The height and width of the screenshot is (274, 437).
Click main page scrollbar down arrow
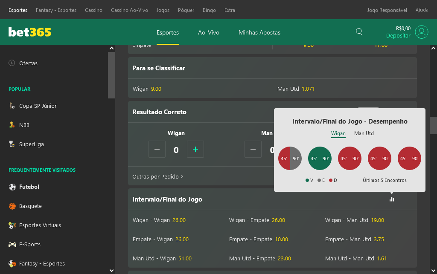(x=434, y=271)
